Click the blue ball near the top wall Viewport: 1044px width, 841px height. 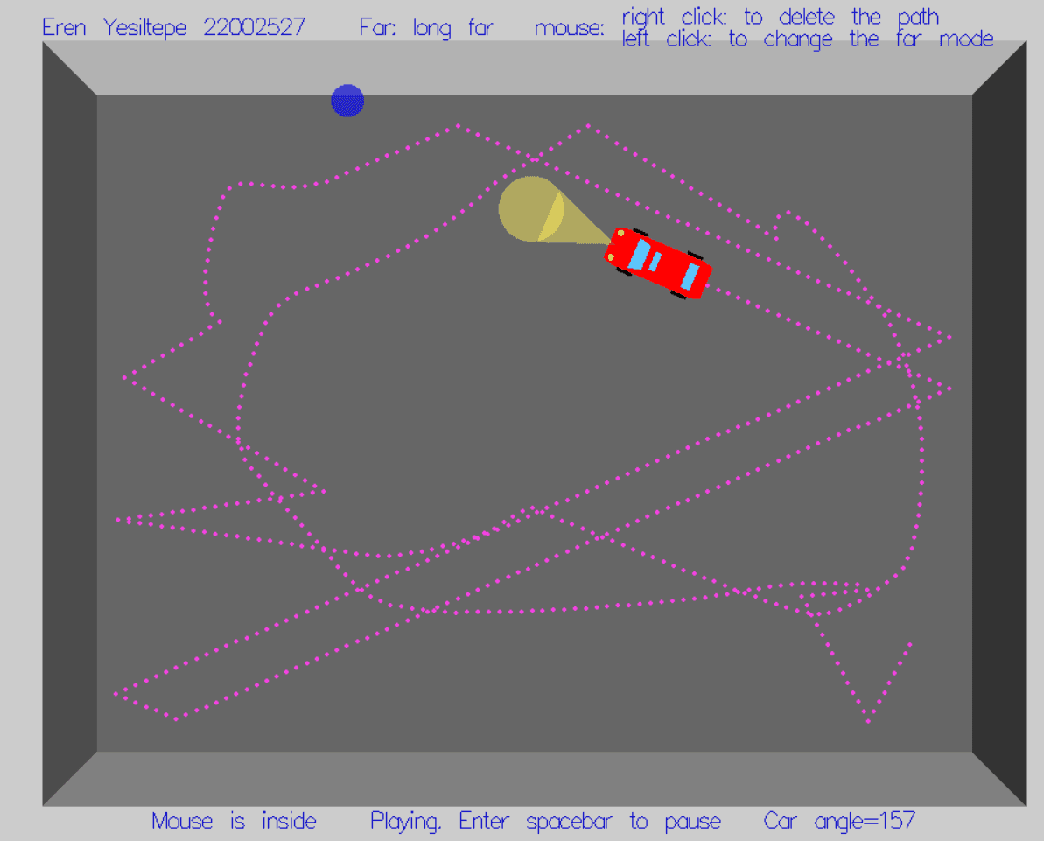[x=347, y=101]
